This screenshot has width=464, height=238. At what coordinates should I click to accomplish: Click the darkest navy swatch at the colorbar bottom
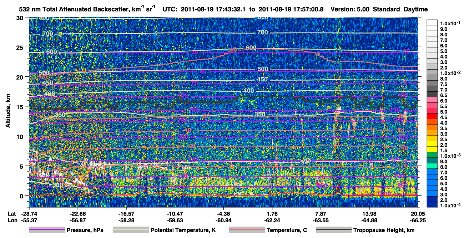[x=432, y=205]
